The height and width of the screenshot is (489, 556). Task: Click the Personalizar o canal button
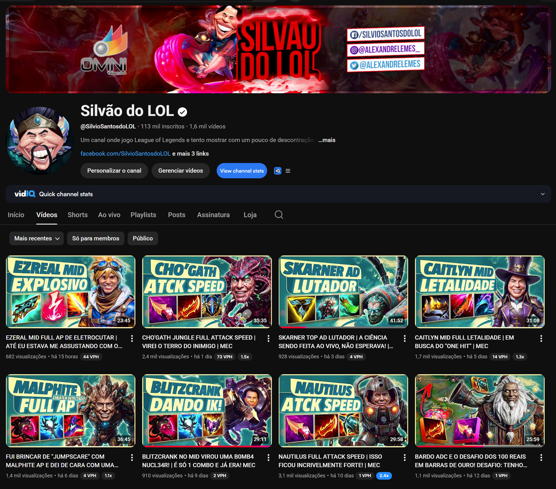pyautogui.click(x=114, y=171)
